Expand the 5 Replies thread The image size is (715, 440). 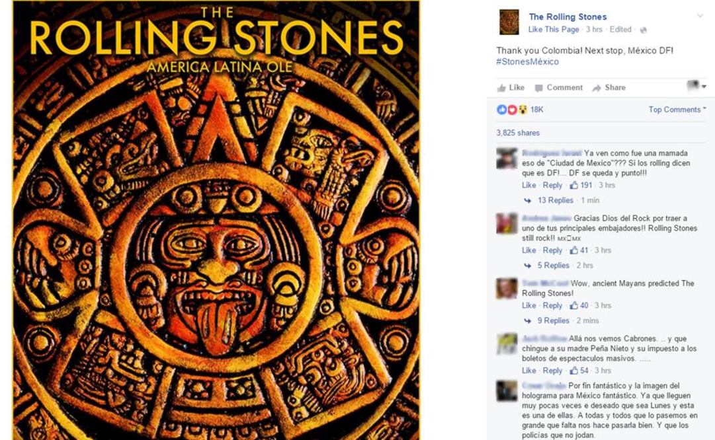(x=553, y=266)
